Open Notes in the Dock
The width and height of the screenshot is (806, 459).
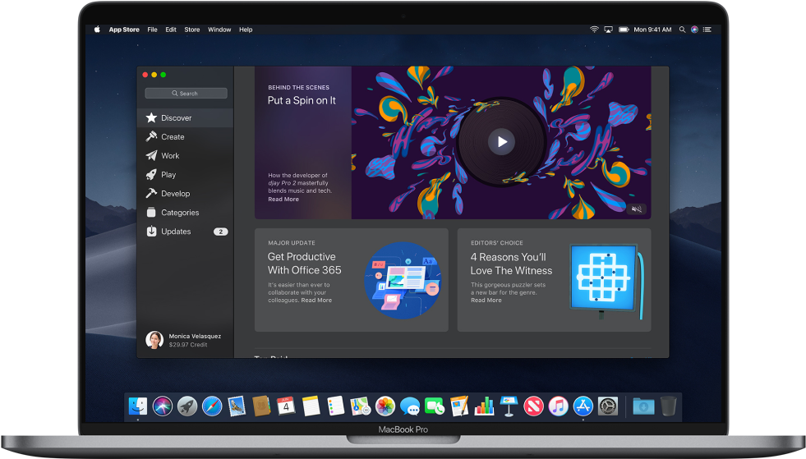(x=311, y=406)
